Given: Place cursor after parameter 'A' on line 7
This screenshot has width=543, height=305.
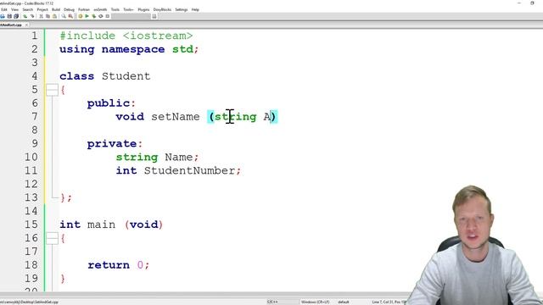Looking at the screenshot, I should (x=271, y=117).
